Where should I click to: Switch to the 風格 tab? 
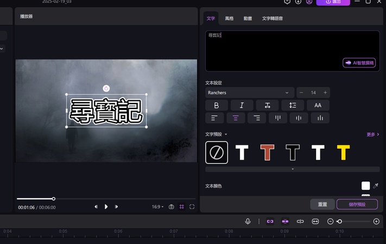229,18
